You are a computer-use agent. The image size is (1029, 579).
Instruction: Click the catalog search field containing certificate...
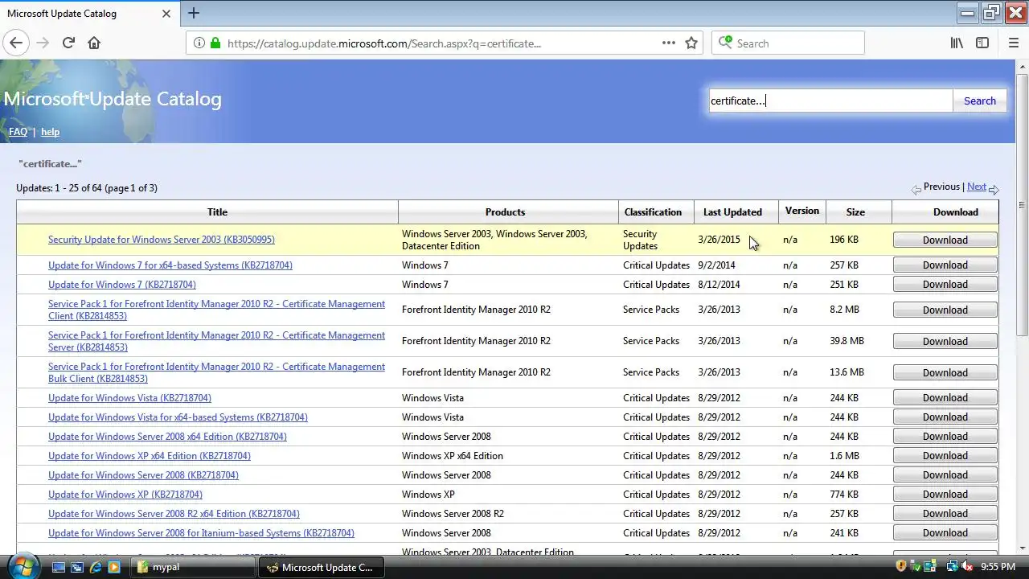point(830,101)
